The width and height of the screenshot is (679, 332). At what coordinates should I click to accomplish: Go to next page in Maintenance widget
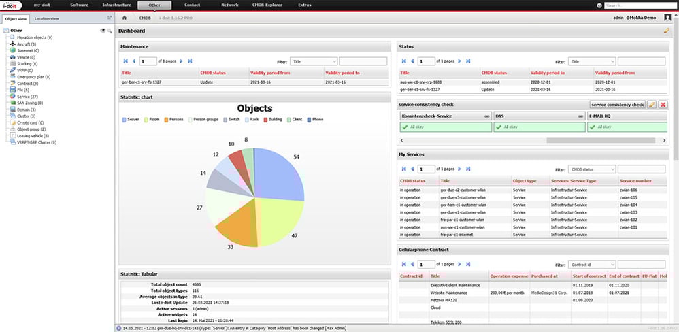click(x=181, y=61)
